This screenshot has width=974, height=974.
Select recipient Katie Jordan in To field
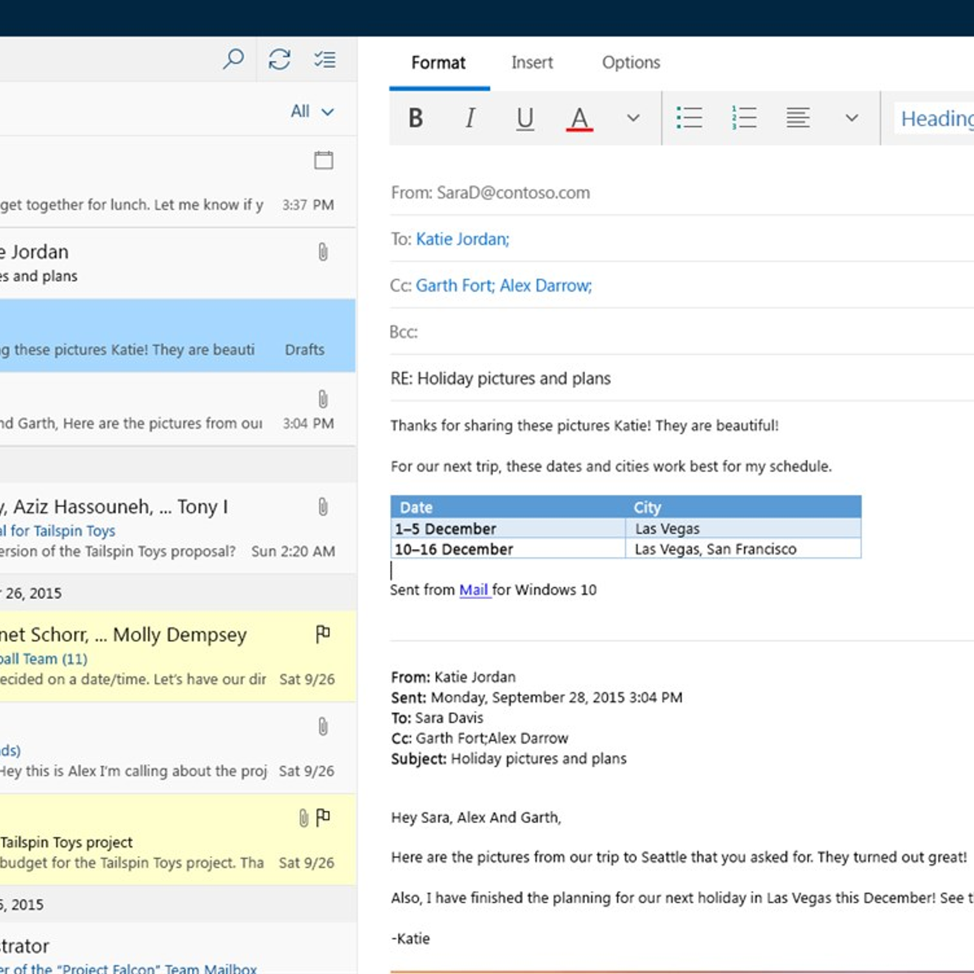point(462,239)
